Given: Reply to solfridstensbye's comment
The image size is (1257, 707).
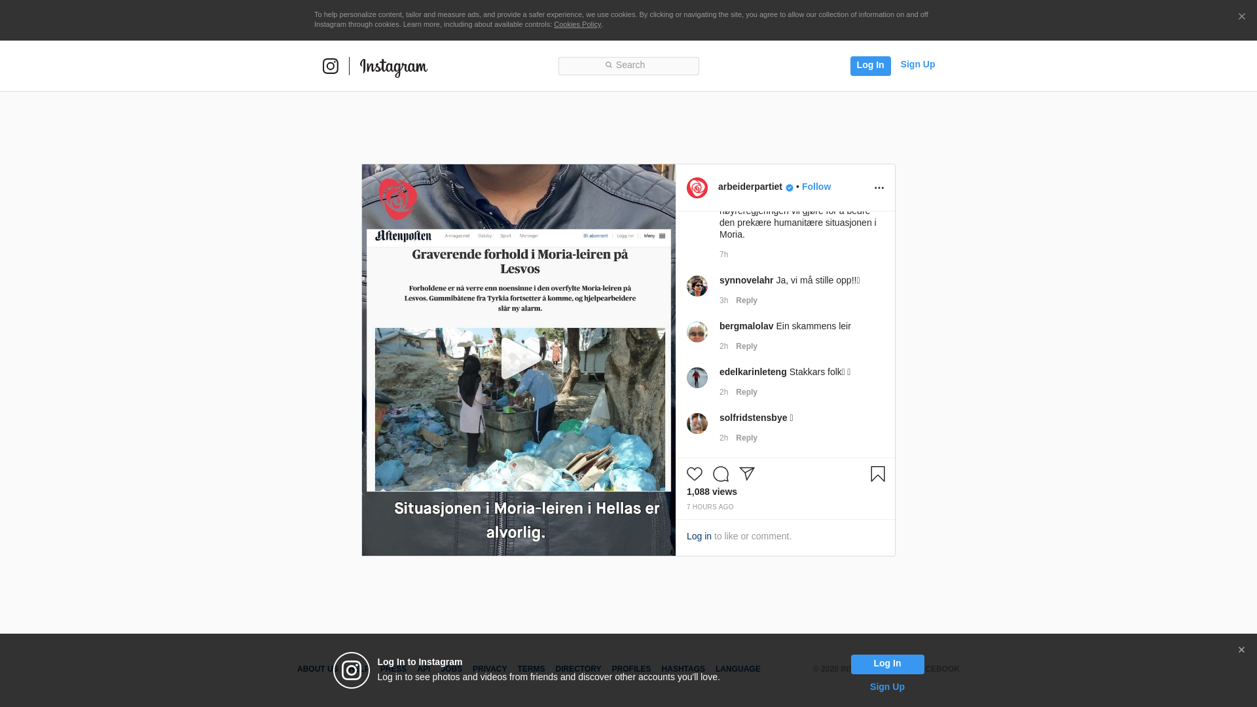Looking at the screenshot, I should [x=746, y=438].
